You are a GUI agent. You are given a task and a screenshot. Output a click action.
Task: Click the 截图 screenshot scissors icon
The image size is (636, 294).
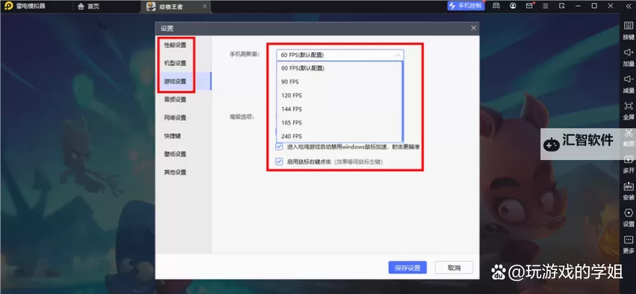tap(628, 133)
